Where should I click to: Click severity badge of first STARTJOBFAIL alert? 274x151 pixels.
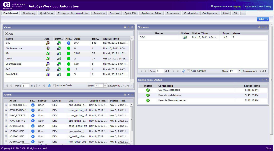[33, 105]
